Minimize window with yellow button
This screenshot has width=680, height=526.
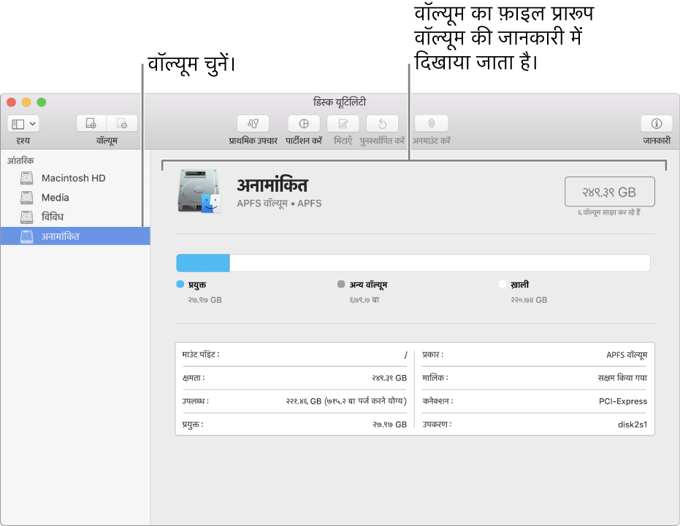(x=26, y=102)
